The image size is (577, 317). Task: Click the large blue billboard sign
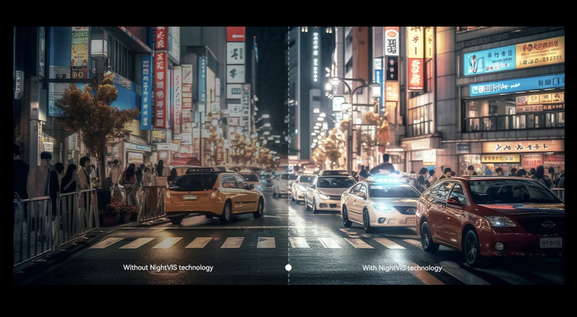click(x=489, y=60)
